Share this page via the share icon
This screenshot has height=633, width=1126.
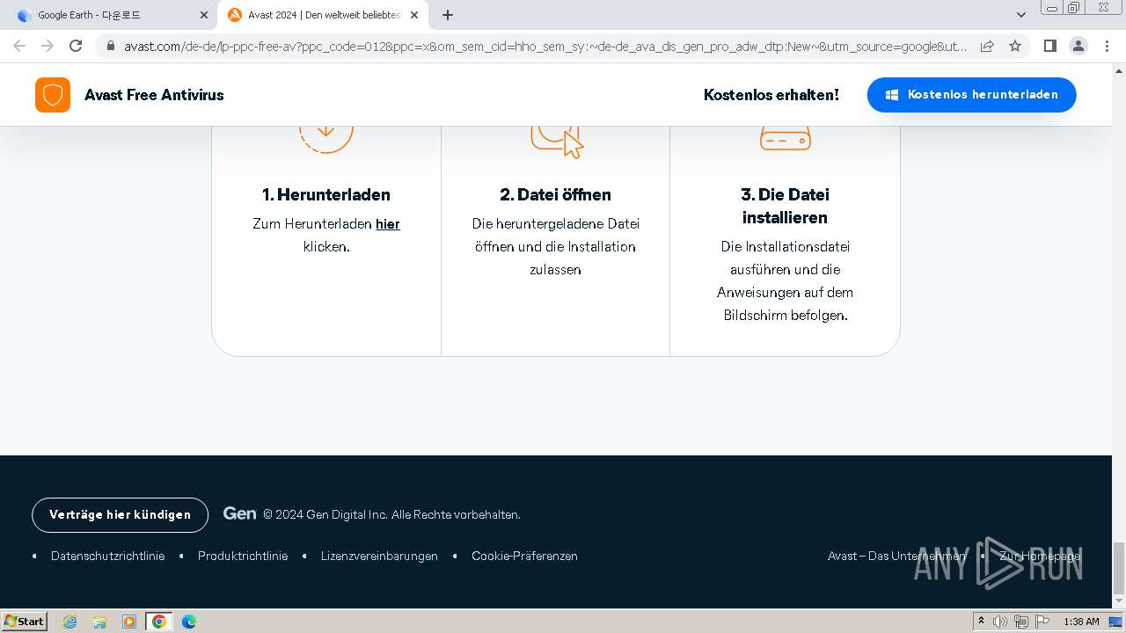tap(987, 46)
